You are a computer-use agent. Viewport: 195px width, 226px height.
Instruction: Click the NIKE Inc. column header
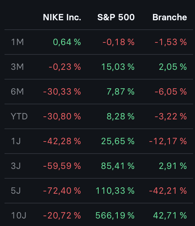(x=62, y=17)
